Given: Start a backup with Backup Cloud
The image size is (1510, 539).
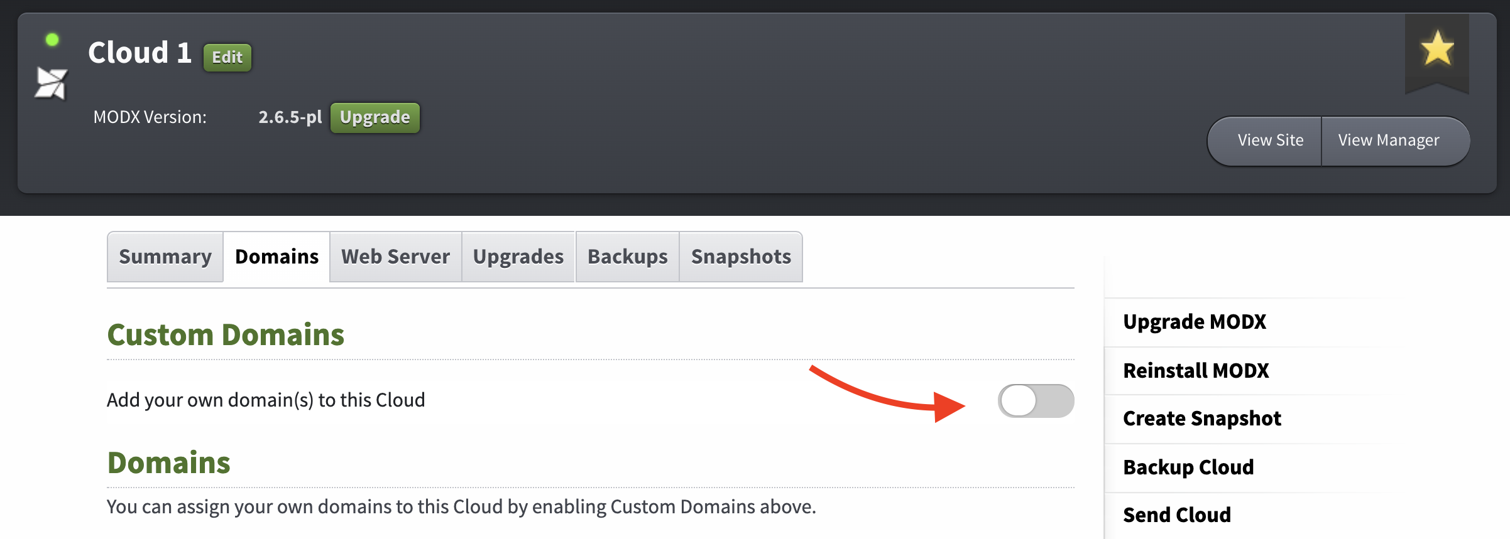Looking at the screenshot, I should [x=1188, y=467].
